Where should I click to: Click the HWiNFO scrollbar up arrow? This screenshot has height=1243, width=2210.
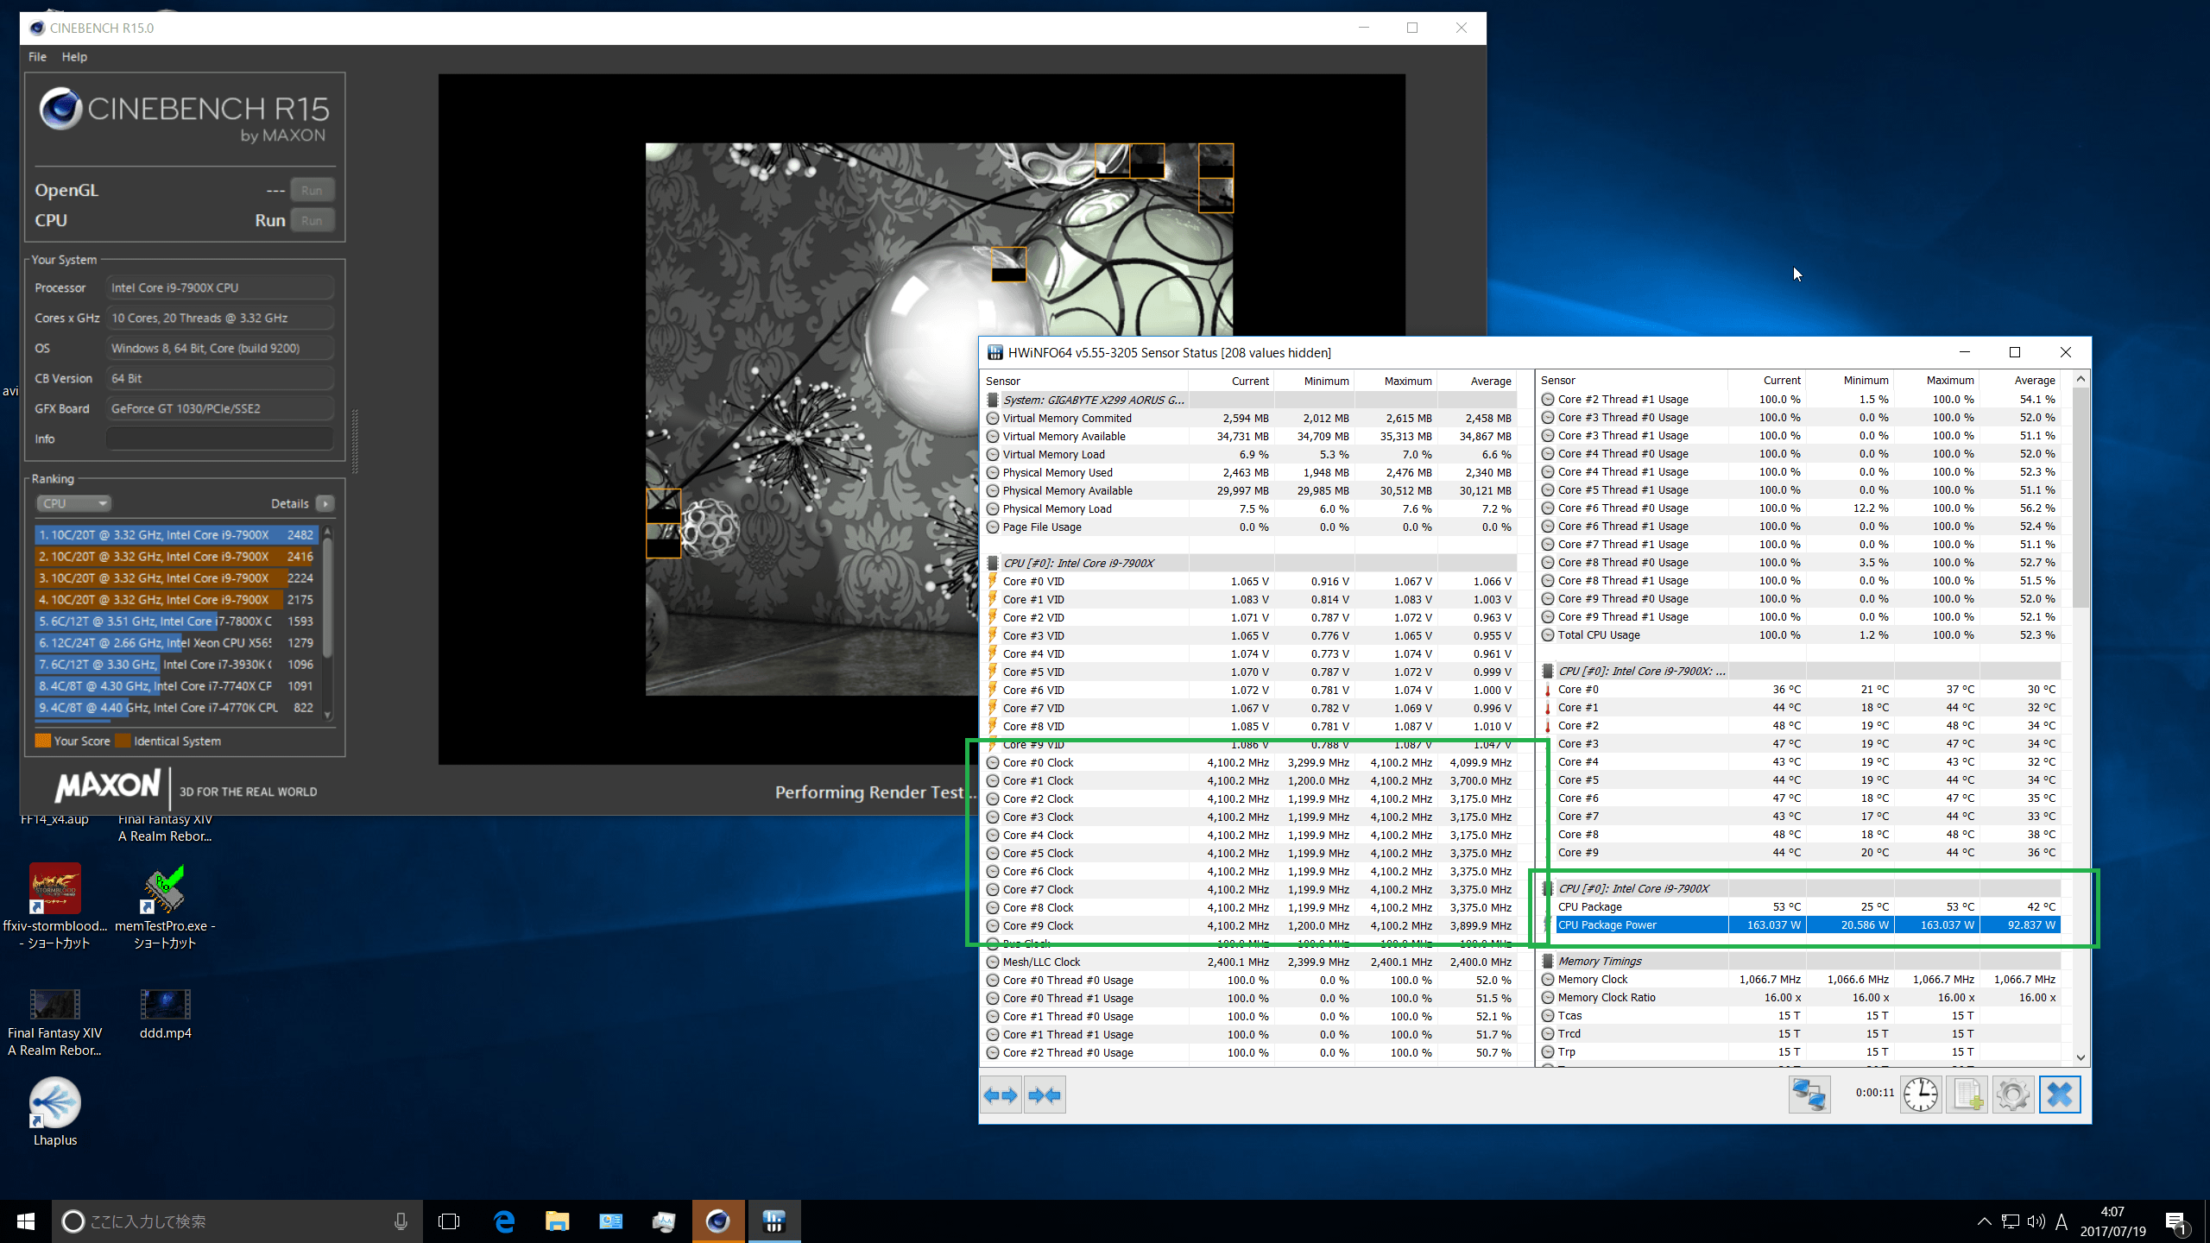pyautogui.click(x=2081, y=379)
